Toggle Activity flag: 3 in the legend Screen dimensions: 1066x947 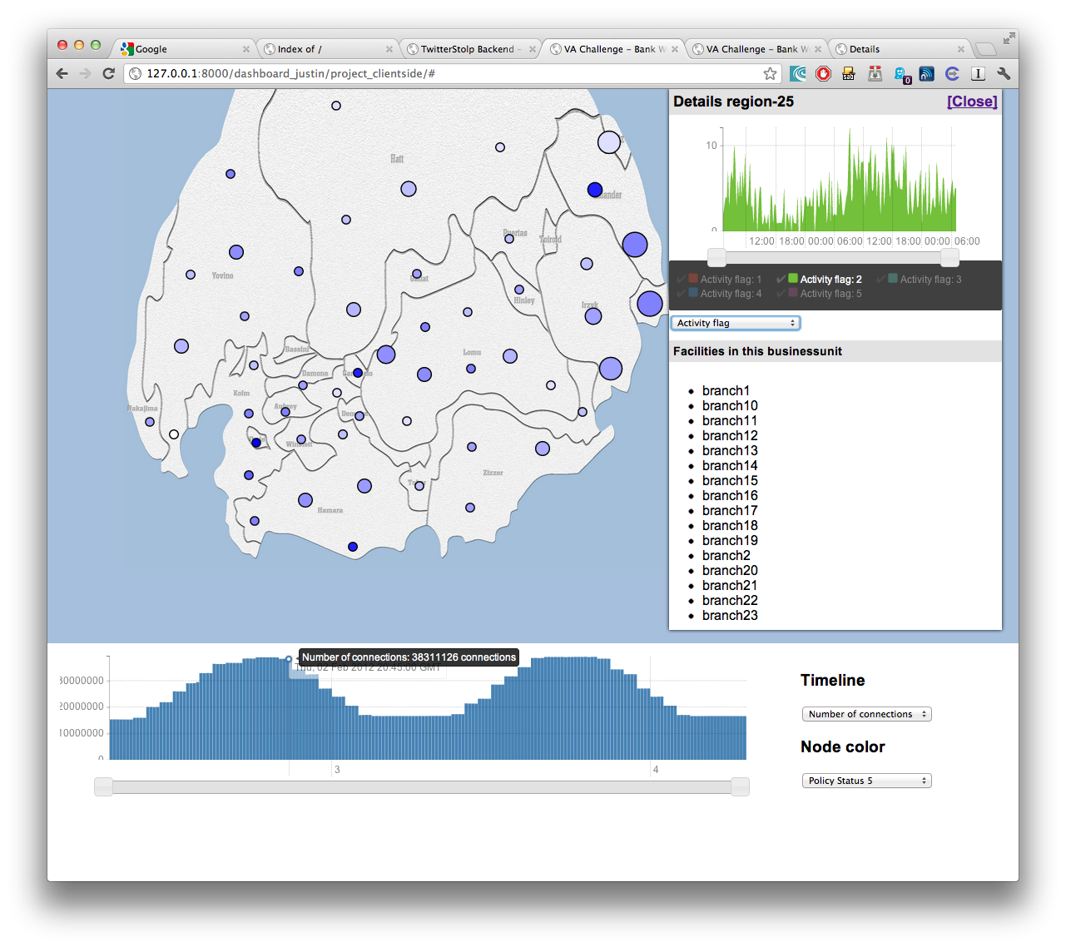[x=920, y=279]
